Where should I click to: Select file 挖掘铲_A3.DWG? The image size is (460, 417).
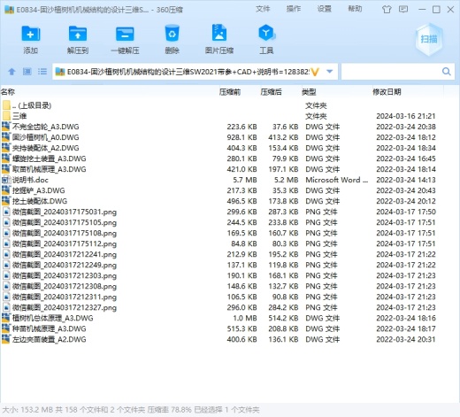coord(39,190)
